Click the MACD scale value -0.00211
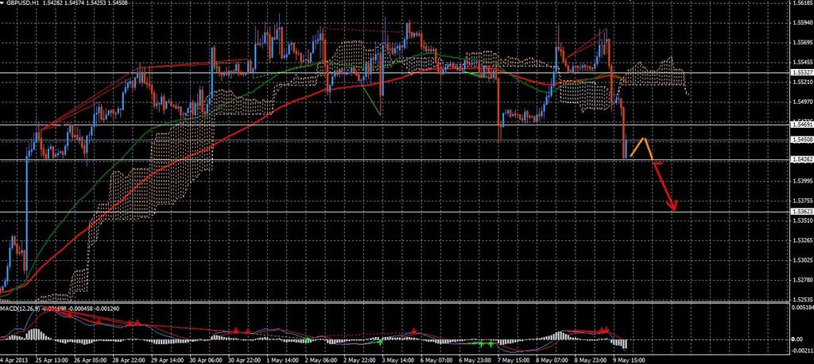The height and width of the screenshot is (364, 814). [x=803, y=351]
